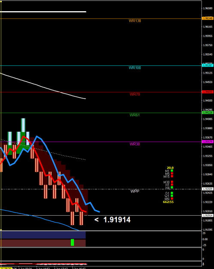Select the 1.95287 cyan price tag
214x269 pixels.
208,65
